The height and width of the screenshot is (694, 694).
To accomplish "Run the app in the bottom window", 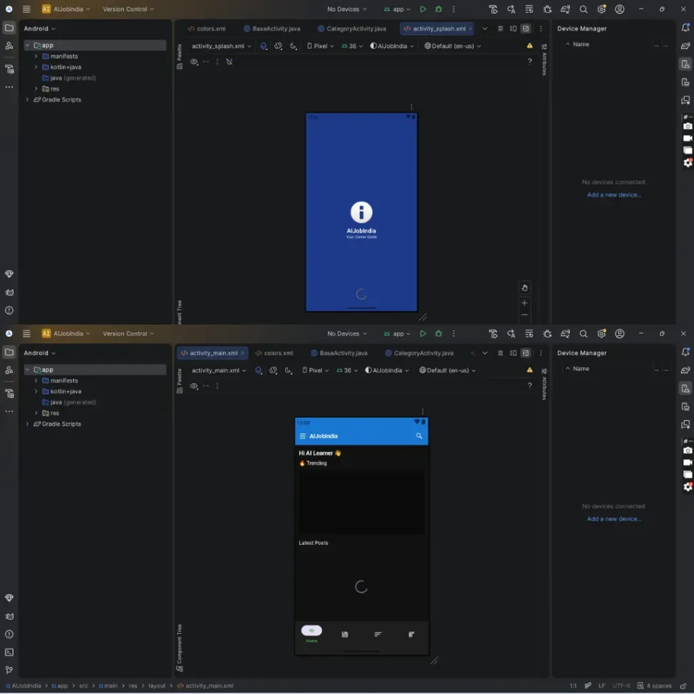I will tap(423, 333).
